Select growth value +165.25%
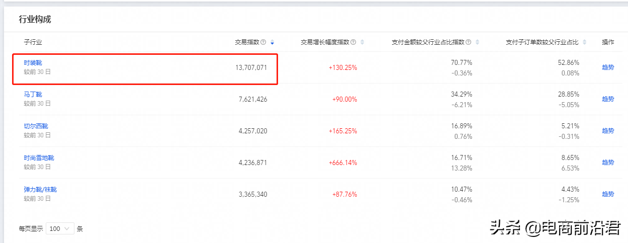 click(343, 131)
